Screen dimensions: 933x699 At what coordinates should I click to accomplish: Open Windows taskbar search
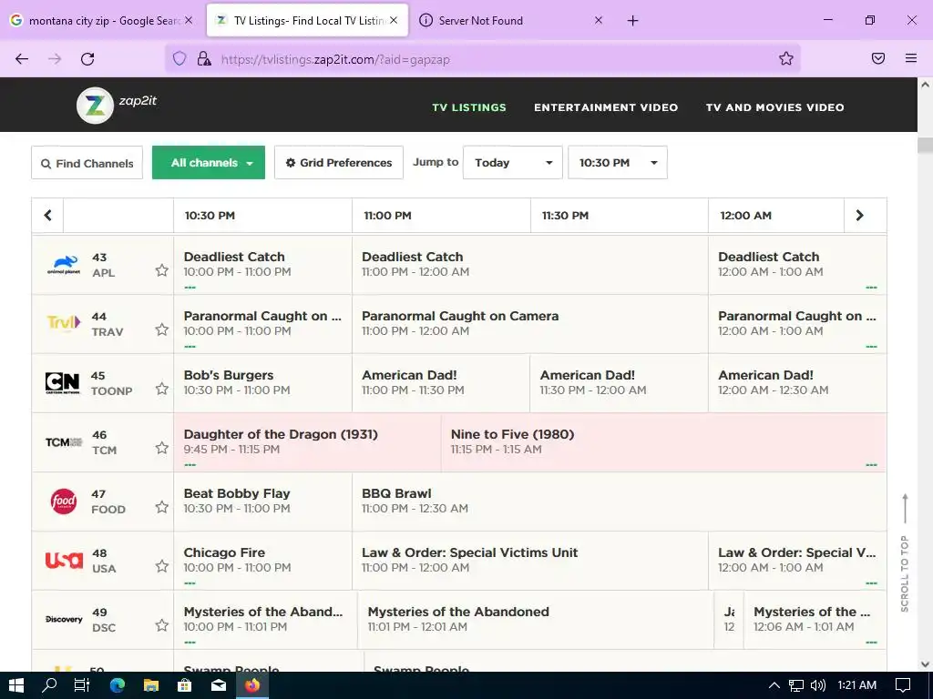tap(49, 685)
